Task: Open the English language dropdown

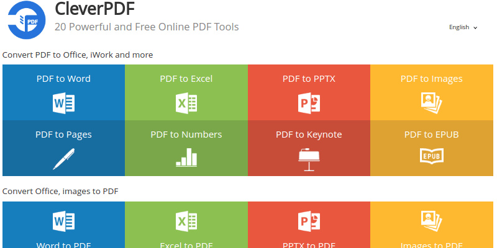Action: [x=463, y=27]
